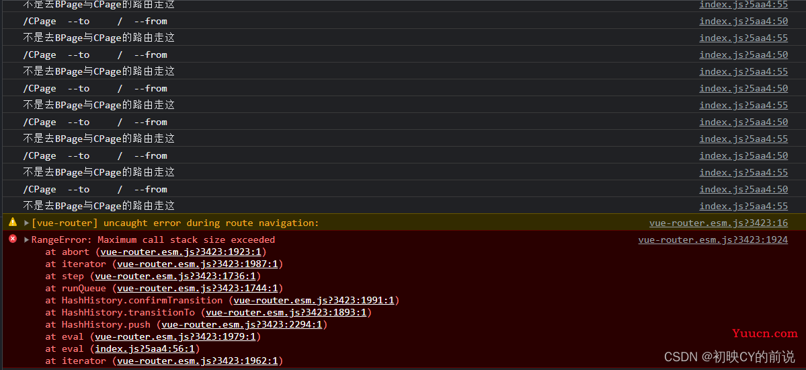The width and height of the screenshot is (806, 370).
Task: Open HashHistory.confirmTransition frame link
Action: pos(314,300)
